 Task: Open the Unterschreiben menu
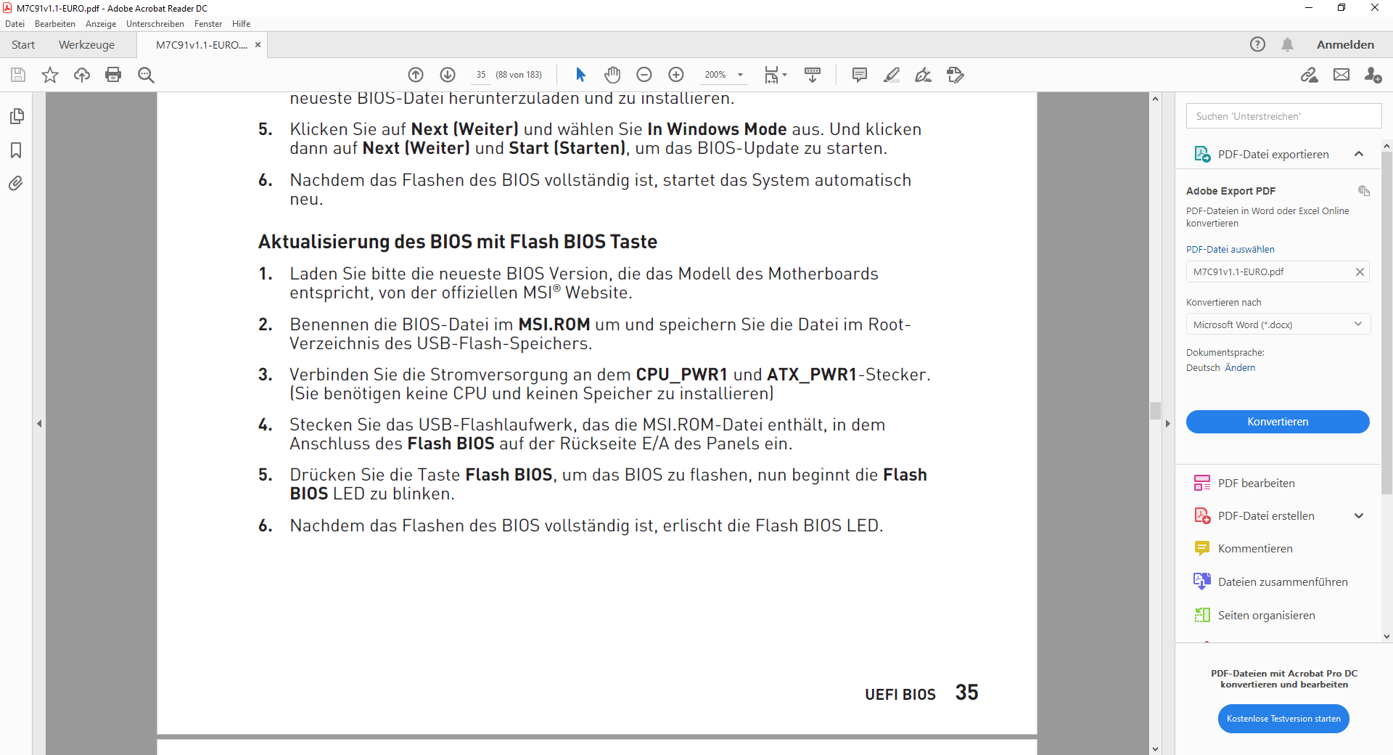click(x=155, y=24)
